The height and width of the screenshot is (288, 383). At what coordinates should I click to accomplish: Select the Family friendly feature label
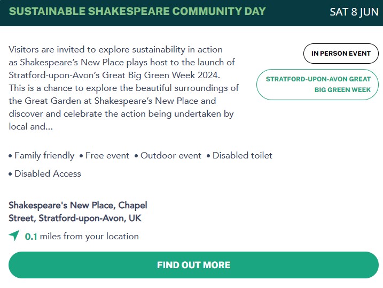point(44,155)
